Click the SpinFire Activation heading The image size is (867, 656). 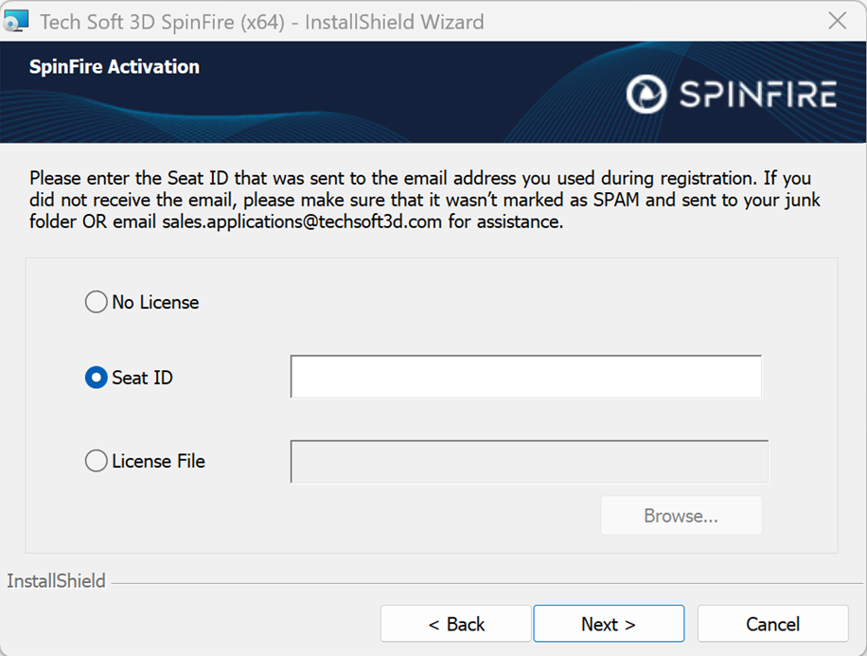(115, 67)
